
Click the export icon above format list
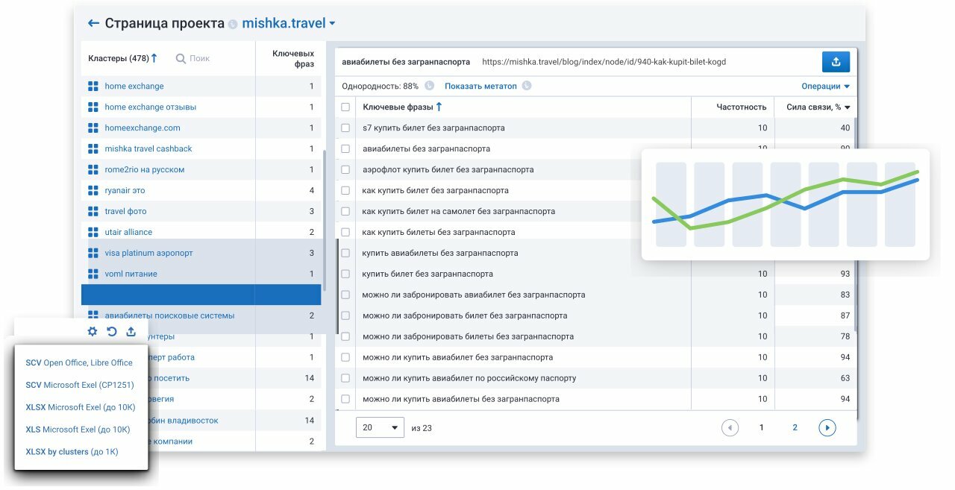(131, 331)
